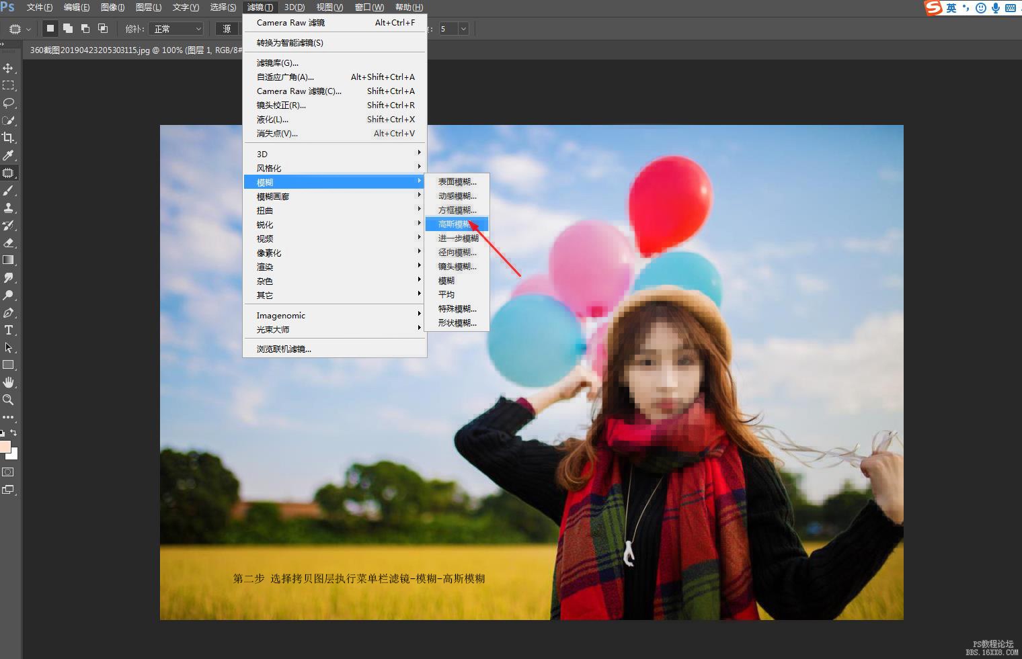Expand the 3D filter submenu

pyautogui.click(x=335, y=154)
